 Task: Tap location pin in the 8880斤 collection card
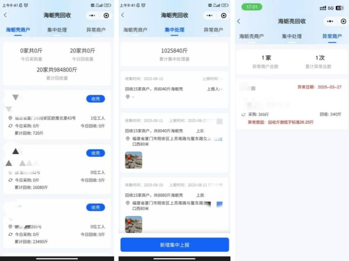[x=127, y=203]
